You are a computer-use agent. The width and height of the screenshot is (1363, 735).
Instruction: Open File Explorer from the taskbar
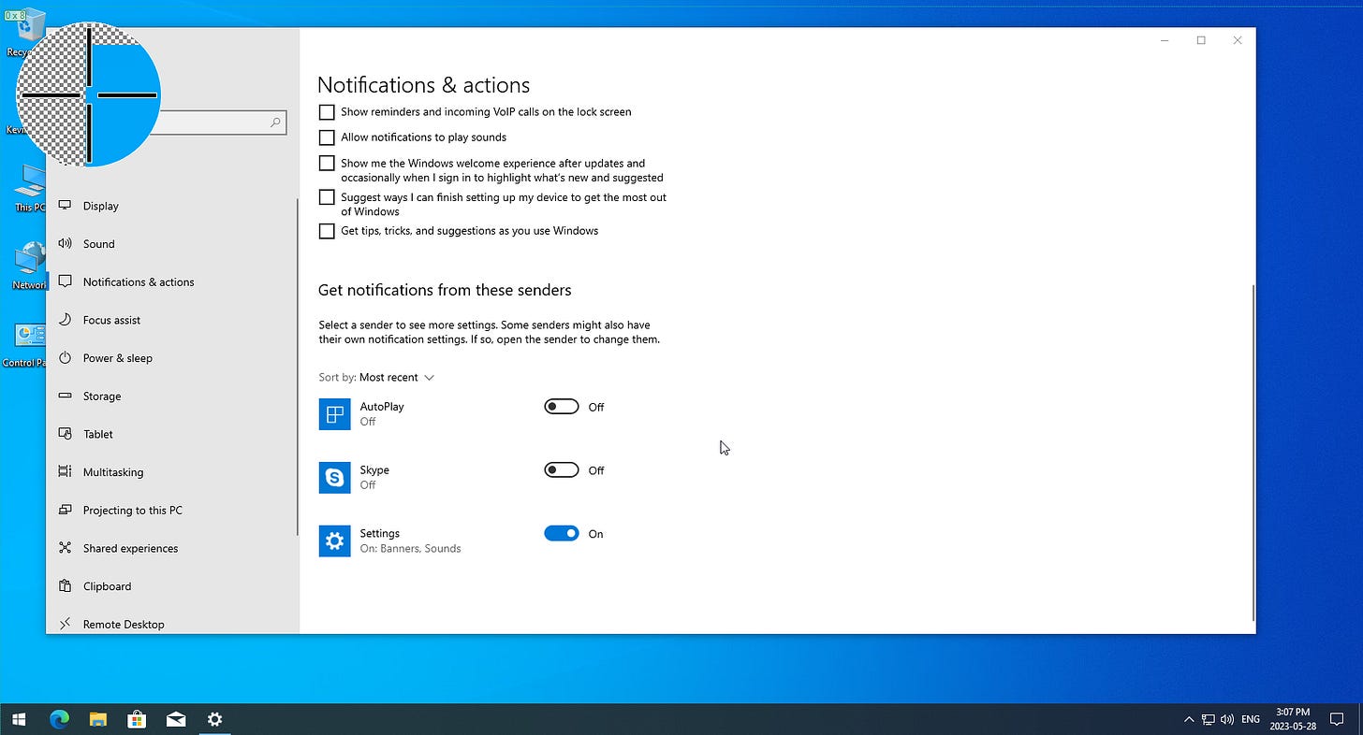point(98,719)
